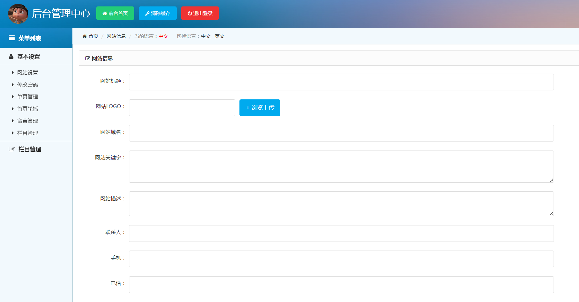The height and width of the screenshot is (302, 579).
Task: Click the user icon beside 基本设置
Action: [x=11, y=57]
